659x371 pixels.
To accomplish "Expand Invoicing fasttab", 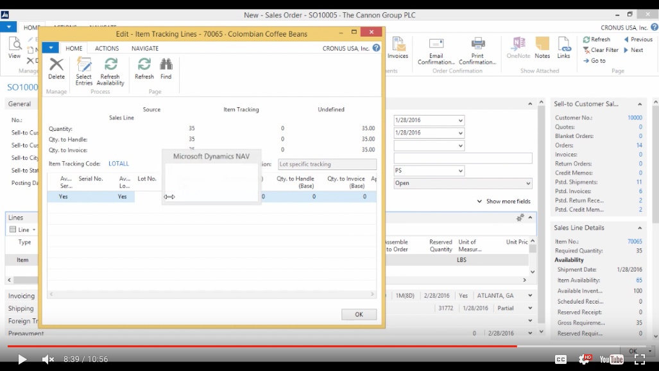I will pyautogui.click(x=21, y=296).
